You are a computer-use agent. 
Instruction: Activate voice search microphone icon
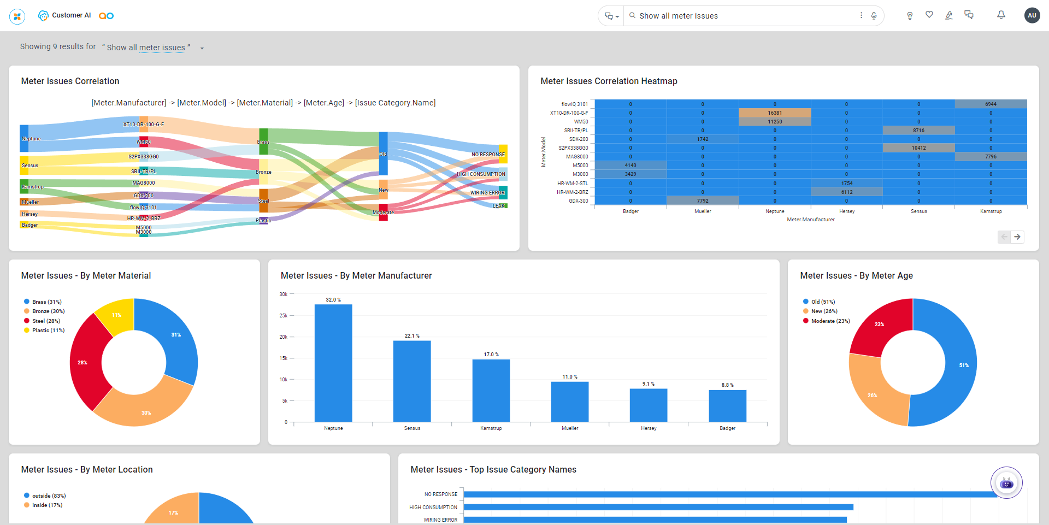click(874, 16)
